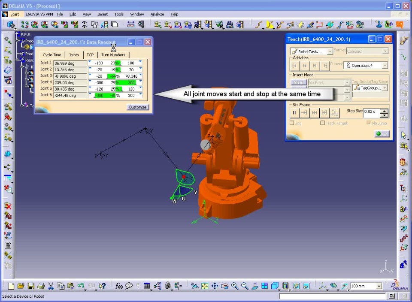The width and height of the screenshot is (412, 302).
Task: Switch to the Cycle Time tab
Action: pyautogui.click(x=52, y=55)
